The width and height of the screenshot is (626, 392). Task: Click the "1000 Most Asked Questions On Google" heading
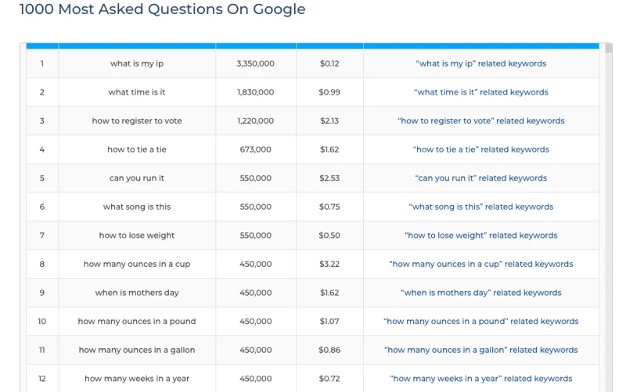(162, 10)
